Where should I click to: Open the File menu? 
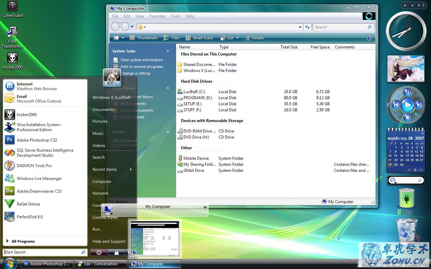(115, 16)
